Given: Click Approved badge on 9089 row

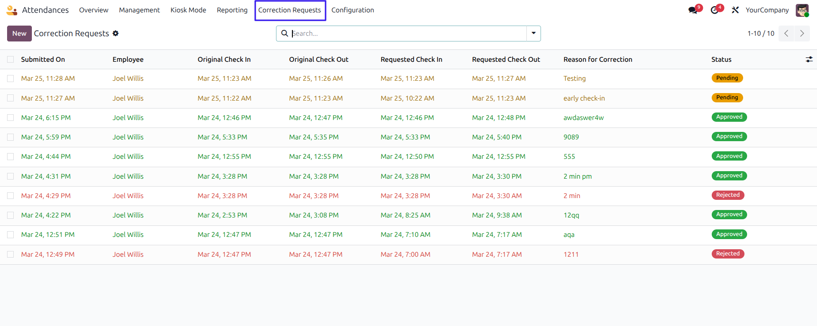Looking at the screenshot, I should pos(729,137).
